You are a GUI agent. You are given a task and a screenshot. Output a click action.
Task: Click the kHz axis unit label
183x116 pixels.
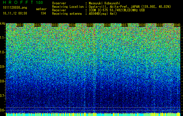point(3,23)
